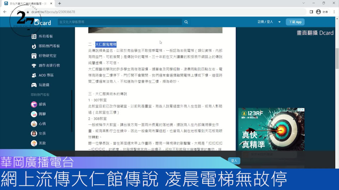Click the search magnifier icon in Dcard header
This screenshot has width=339, height=190.
(x=186, y=22)
